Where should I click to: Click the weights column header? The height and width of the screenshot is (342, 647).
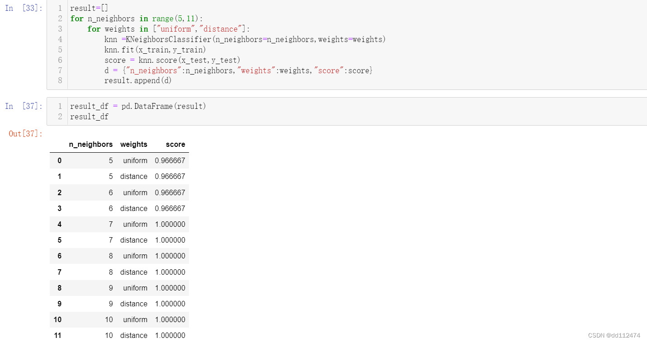pyautogui.click(x=134, y=145)
